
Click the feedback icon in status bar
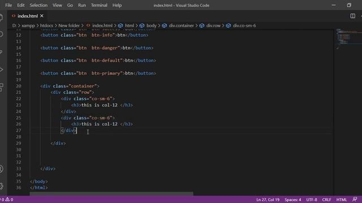pyautogui.click(x=355, y=199)
